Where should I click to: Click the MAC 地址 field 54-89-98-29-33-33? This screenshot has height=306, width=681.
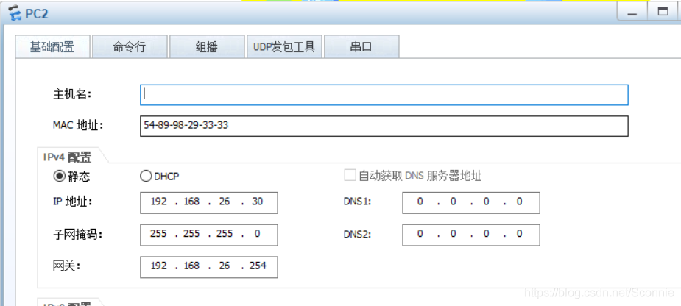[x=384, y=126]
